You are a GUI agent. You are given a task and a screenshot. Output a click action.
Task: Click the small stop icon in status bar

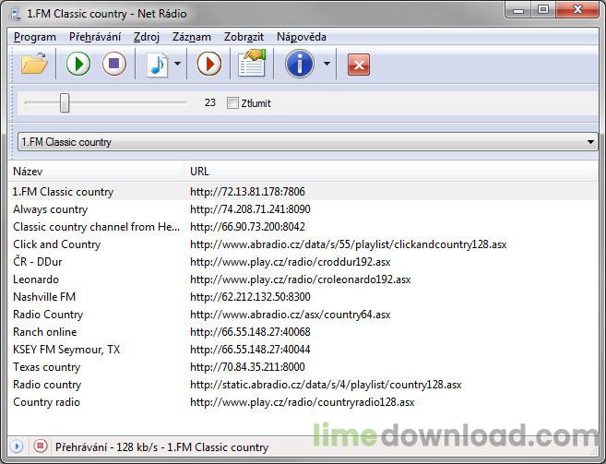pyautogui.click(x=41, y=446)
